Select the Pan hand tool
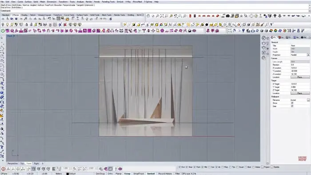Screen dimensions: 311x175 click(x=148, y=16)
